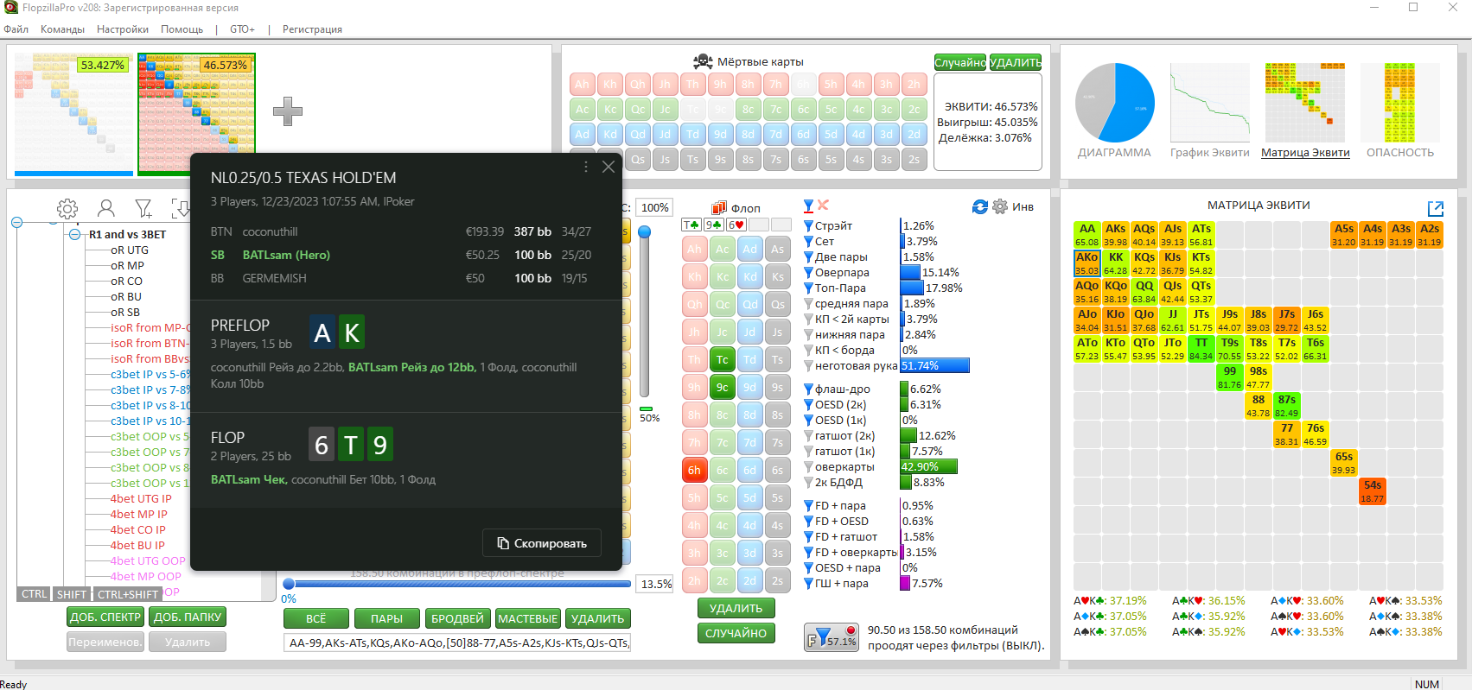Select the Qh card in the board grid

click(694, 304)
